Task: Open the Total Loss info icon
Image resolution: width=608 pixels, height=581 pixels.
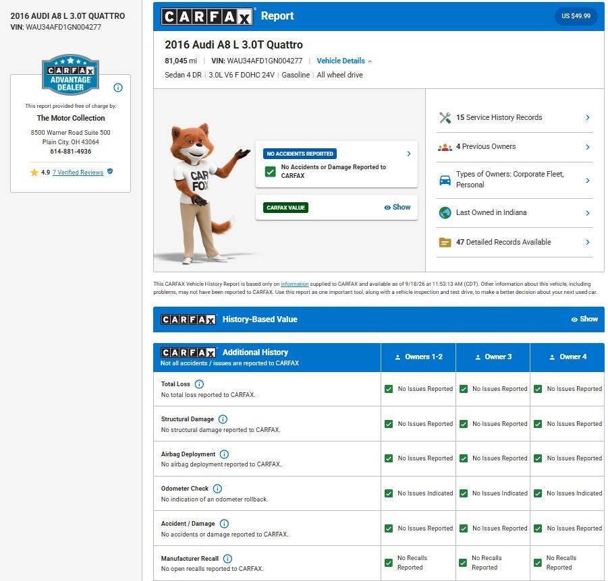Action: point(199,384)
